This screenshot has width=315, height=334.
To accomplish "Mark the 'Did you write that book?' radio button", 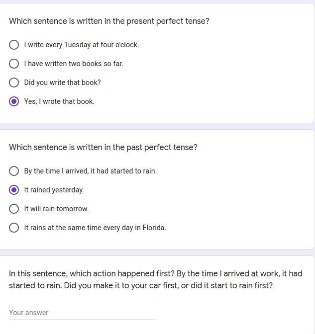I will pos(14,83).
